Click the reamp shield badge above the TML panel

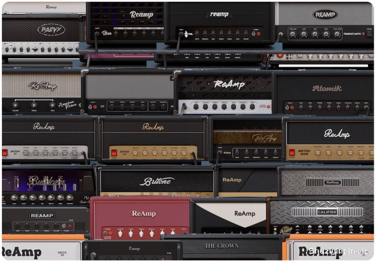(x=219, y=14)
